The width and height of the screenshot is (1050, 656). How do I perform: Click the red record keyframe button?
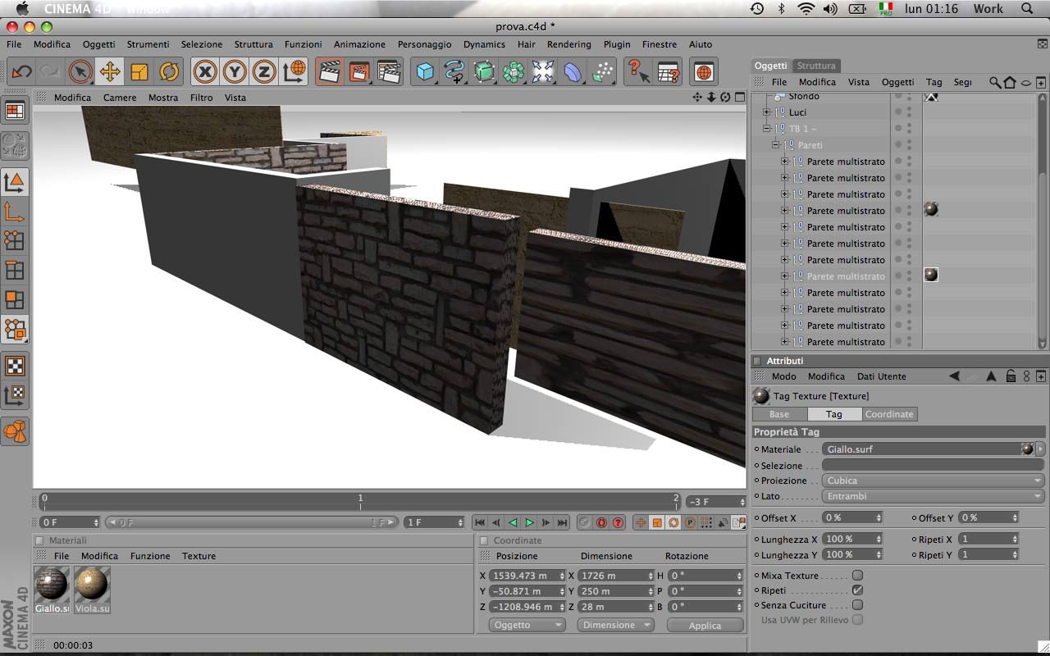[x=601, y=522]
